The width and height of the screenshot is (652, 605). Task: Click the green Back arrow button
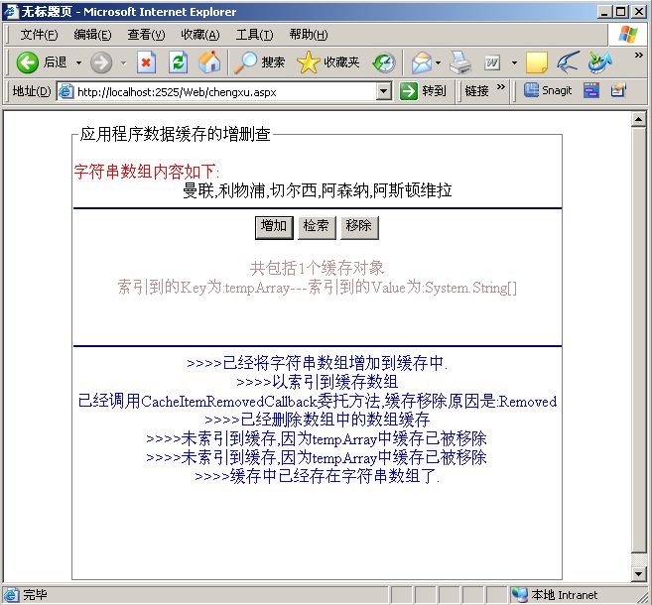28,62
